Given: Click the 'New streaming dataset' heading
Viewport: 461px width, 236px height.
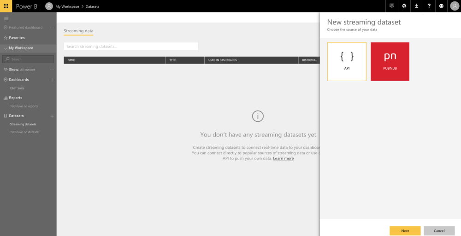Looking at the screenshot, I should coord(364,22).
